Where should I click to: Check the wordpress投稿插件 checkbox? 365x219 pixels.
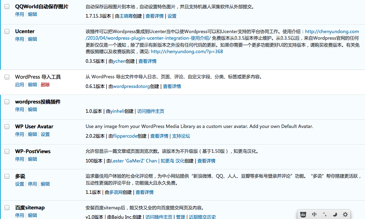[x=7, y=102]
